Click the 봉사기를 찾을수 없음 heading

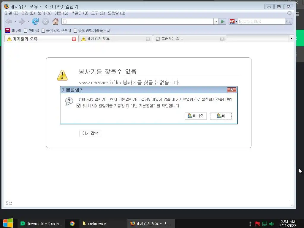(x=107, y=72)
